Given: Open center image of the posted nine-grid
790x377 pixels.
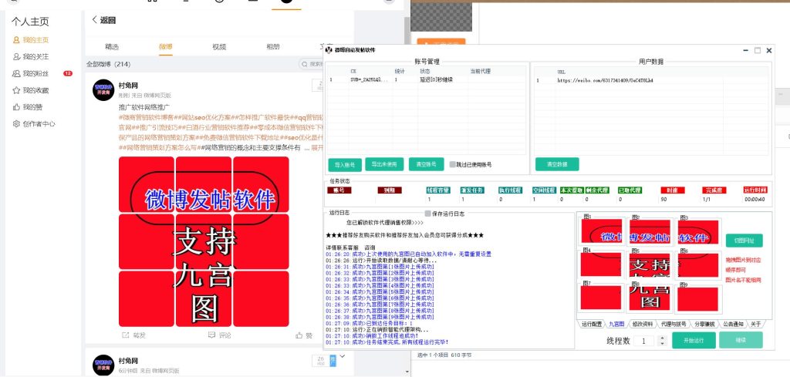Looking at the screenshot, I should 204,241.
